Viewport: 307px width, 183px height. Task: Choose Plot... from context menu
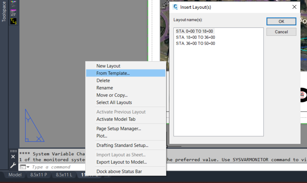(x=126, y=136)
